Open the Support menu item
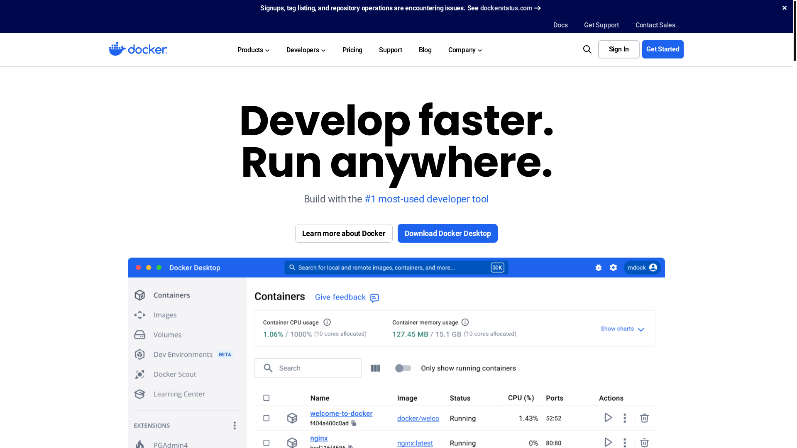The height and width of the screenshot is (448, 797). click(x=391, y=50)
